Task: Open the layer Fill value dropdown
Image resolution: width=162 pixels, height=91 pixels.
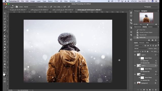Action: (158, 51)
